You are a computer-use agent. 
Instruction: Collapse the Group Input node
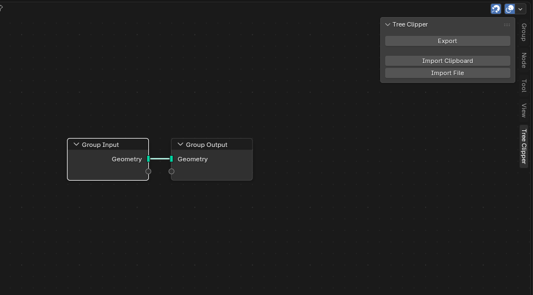tap(76, 145)
